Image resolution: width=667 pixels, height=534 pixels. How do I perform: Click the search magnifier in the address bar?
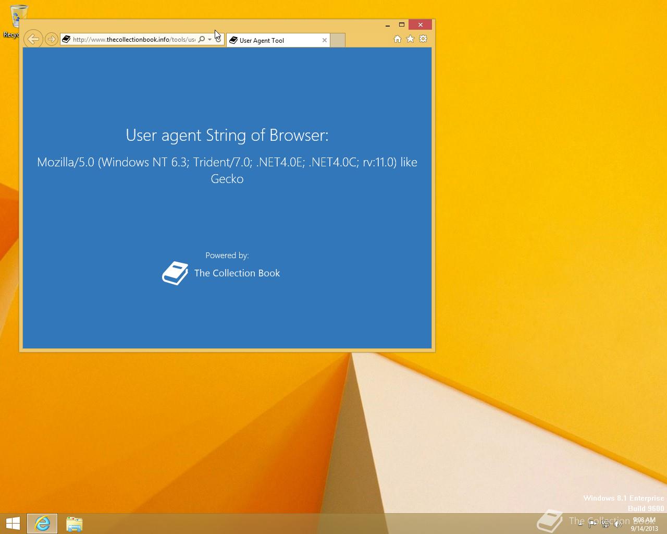202,39
